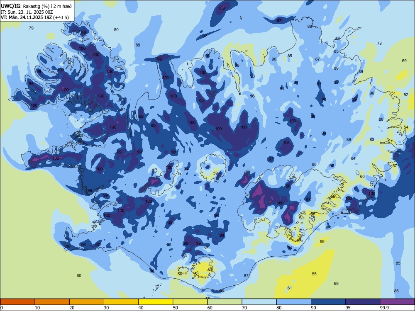
Task: Click the '30' tick label under the color bar
Action: point(106,308)
